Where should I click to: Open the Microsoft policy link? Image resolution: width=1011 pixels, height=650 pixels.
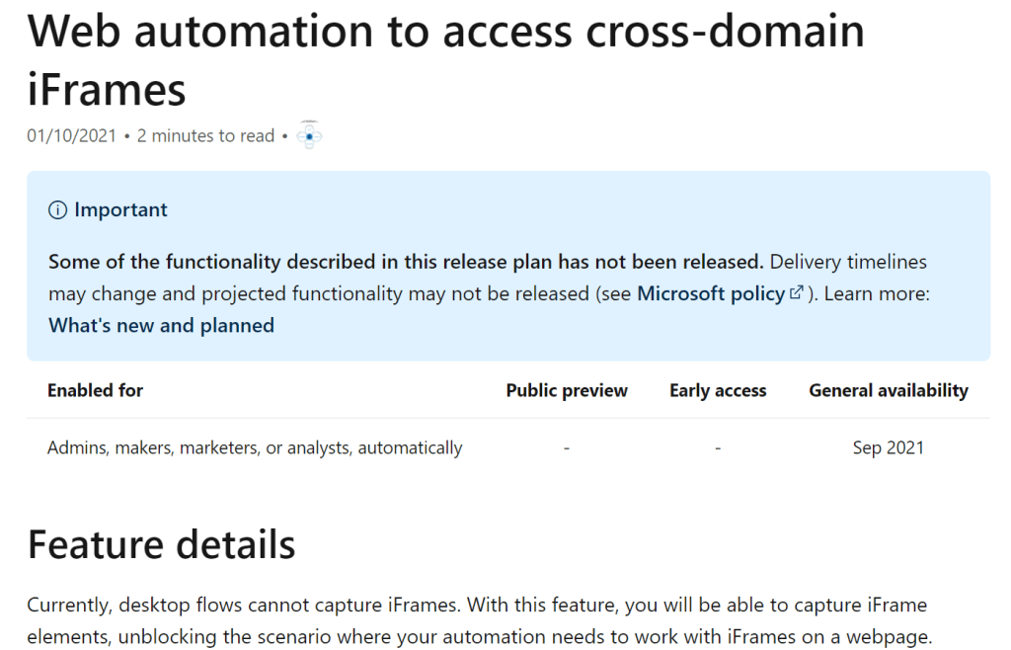click(711, 293)
